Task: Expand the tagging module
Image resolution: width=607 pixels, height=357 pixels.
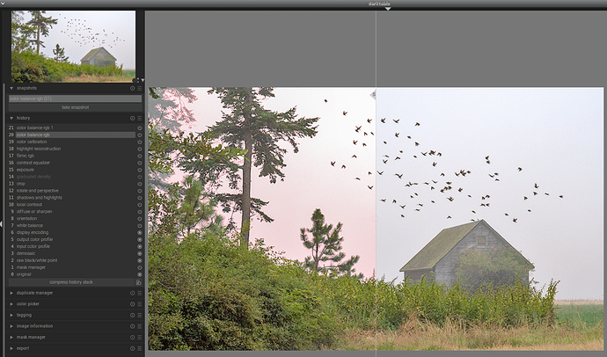Action: point(11,315)
